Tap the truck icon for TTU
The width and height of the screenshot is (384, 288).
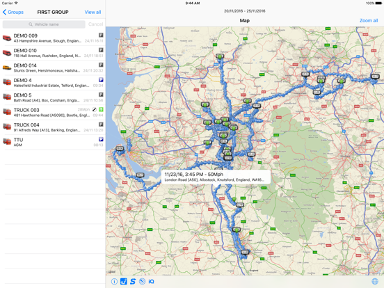click(x=7, y=141)
